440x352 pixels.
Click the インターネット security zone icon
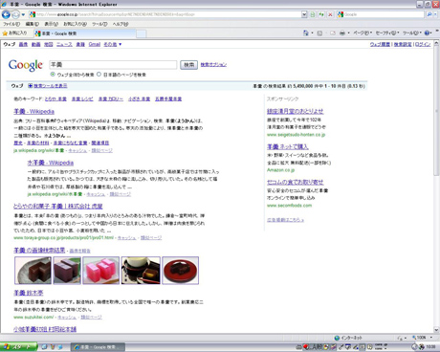pos(337,338)
